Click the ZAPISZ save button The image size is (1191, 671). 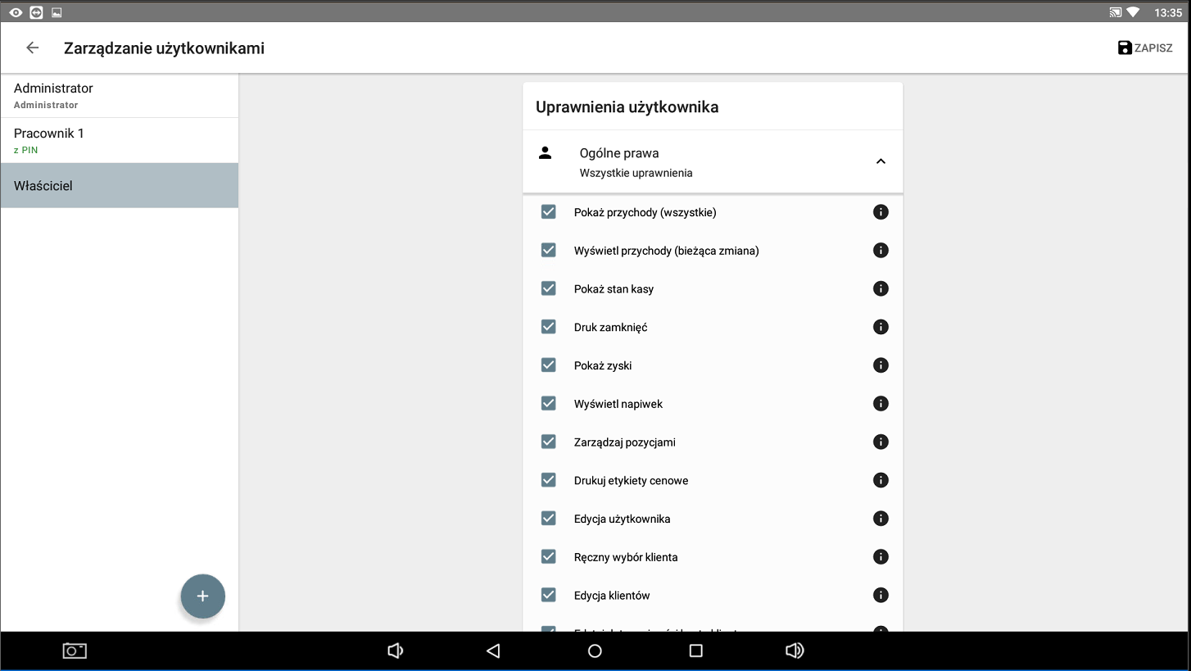click(x=1145, y=48)
